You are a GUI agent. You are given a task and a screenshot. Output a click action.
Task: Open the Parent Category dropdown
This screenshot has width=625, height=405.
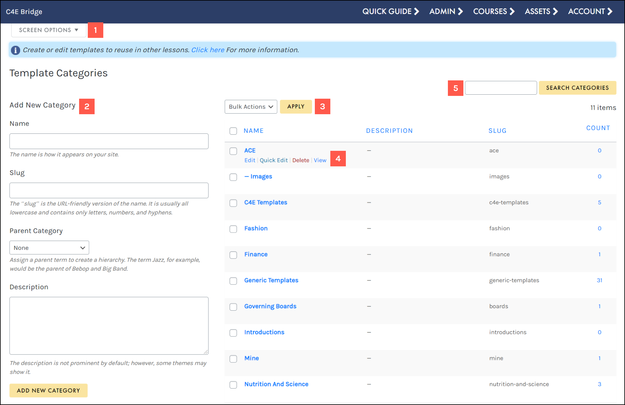pos(49,248)
